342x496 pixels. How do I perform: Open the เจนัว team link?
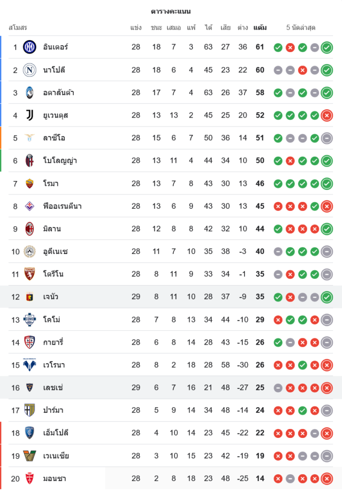(x=50, y=297)
